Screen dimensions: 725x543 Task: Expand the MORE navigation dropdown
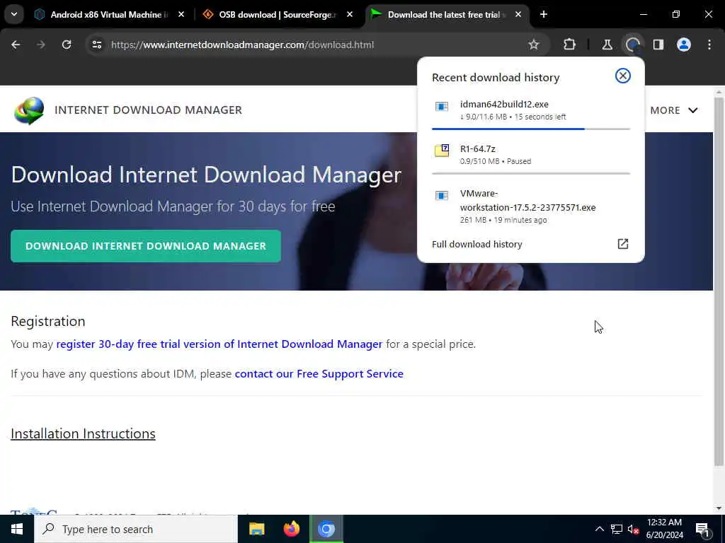coord(673,110)
